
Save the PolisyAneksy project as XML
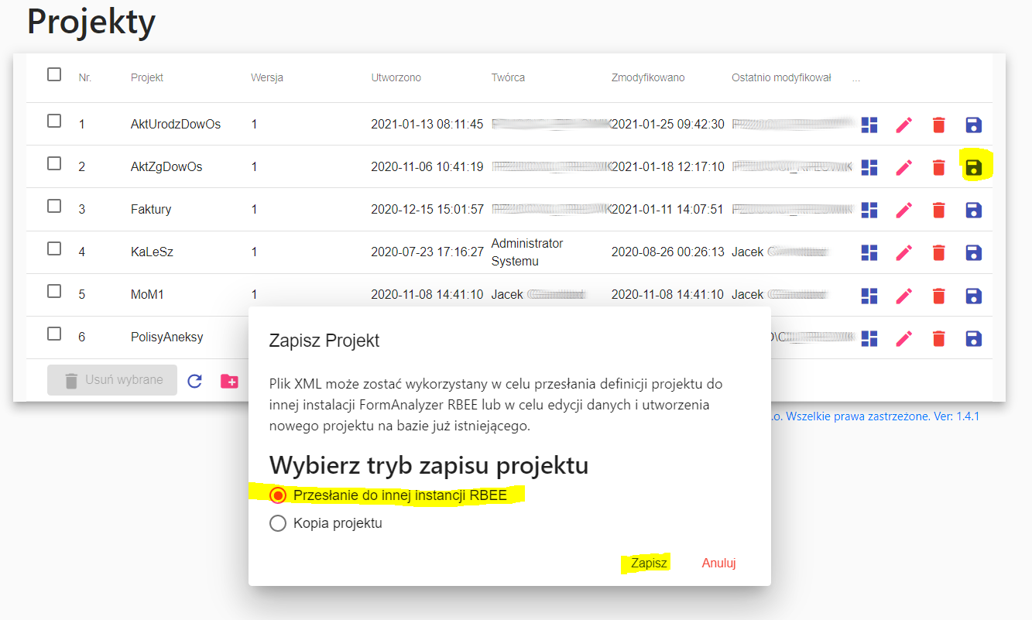click(973, 337)
